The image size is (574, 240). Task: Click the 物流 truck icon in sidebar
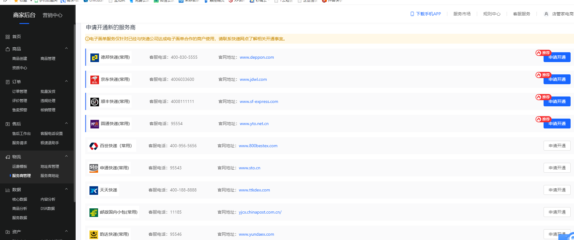[8, 157]
